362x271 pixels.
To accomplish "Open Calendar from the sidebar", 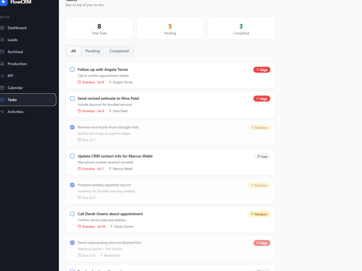I will click(28, 88).
